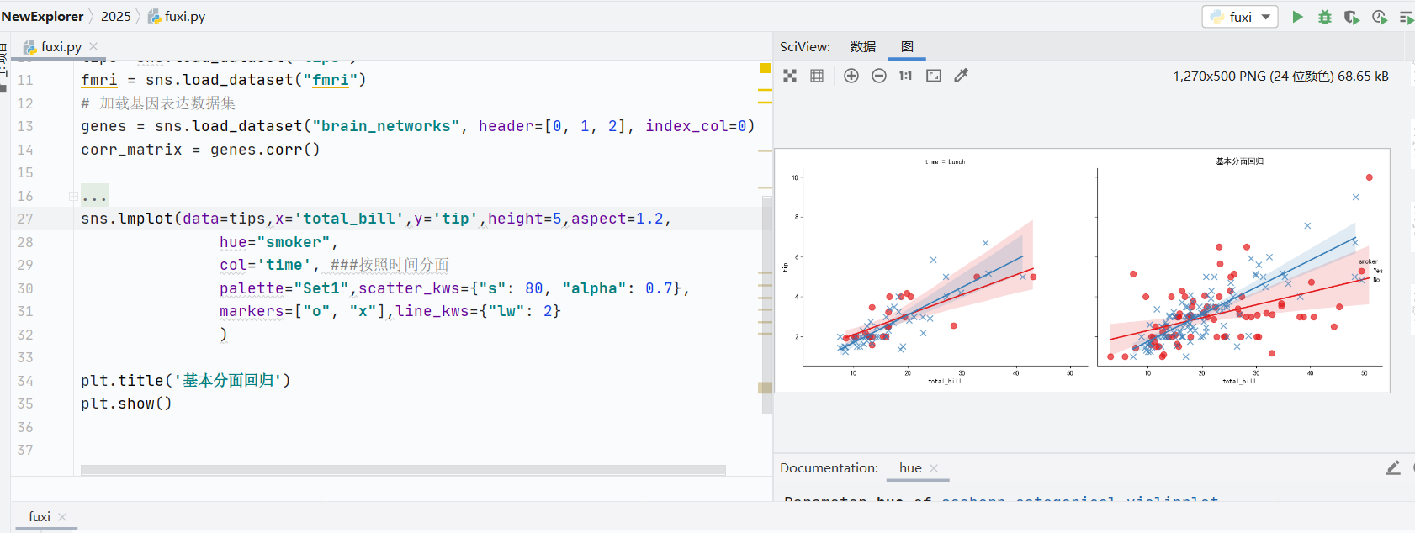Click 'plt.show()' on line 35

coord(126,404)
